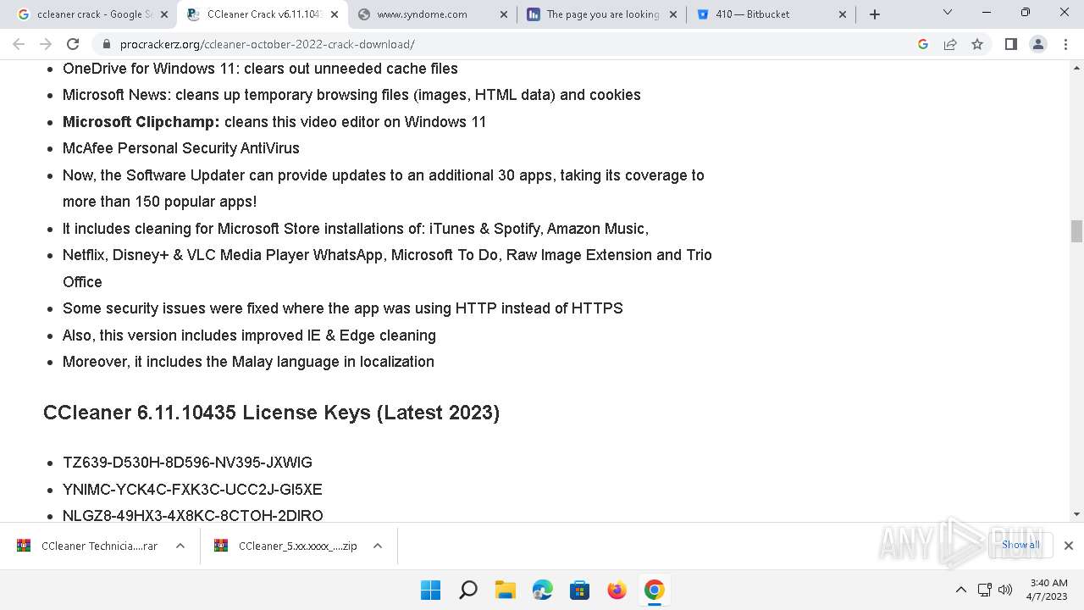
Task: Open Google icon in the address bar
Action: 923,44
